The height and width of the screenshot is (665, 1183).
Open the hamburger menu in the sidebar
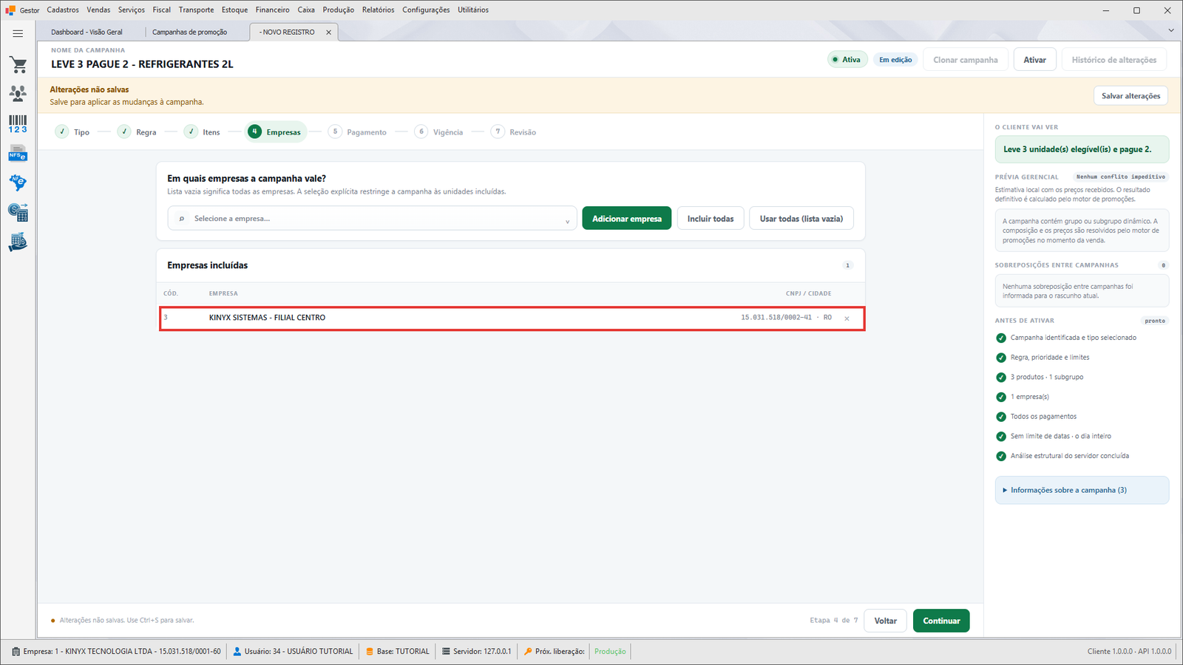click(x=18, y=33)
